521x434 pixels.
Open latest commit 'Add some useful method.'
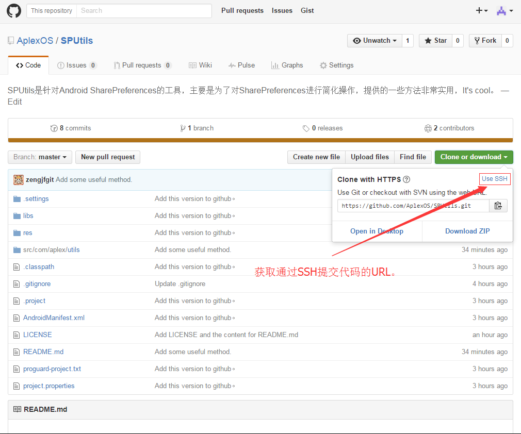click(x=94, y=180)
